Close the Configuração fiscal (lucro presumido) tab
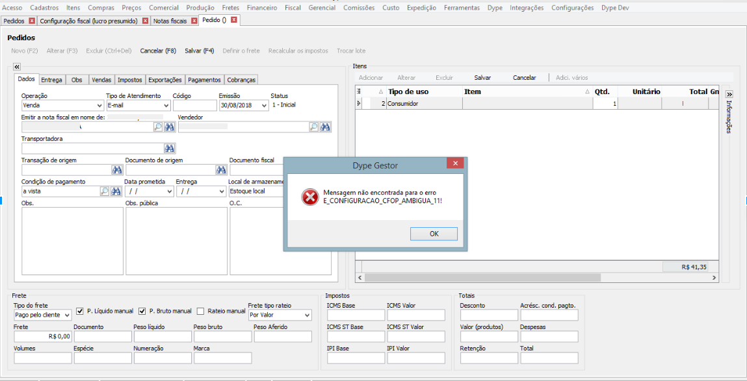This screenshot has height=381, width=747. tap(145, 21)
